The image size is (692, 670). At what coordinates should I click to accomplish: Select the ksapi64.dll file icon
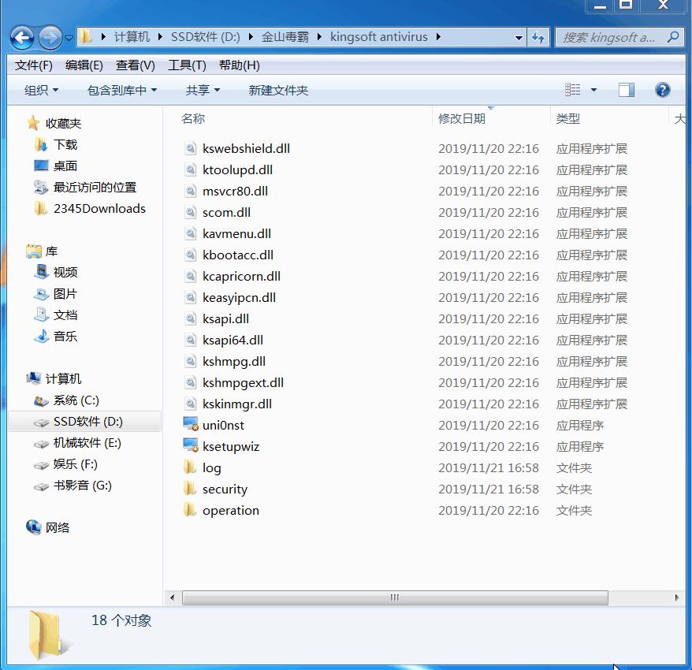[x=190, y=340]
